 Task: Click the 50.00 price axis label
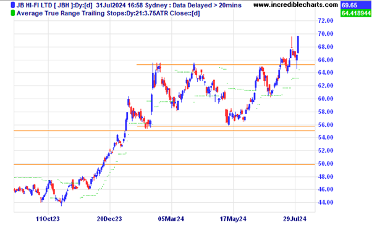point(326,163)
